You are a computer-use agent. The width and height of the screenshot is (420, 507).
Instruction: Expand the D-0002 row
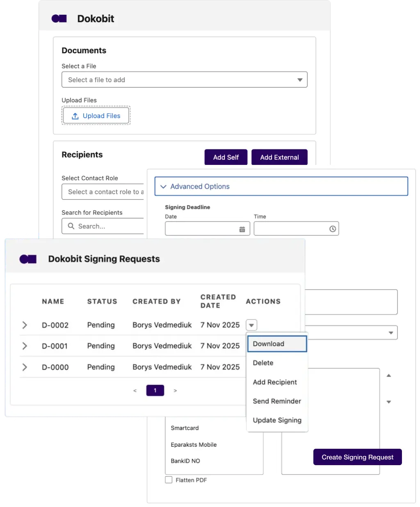[x=25, y=325]
